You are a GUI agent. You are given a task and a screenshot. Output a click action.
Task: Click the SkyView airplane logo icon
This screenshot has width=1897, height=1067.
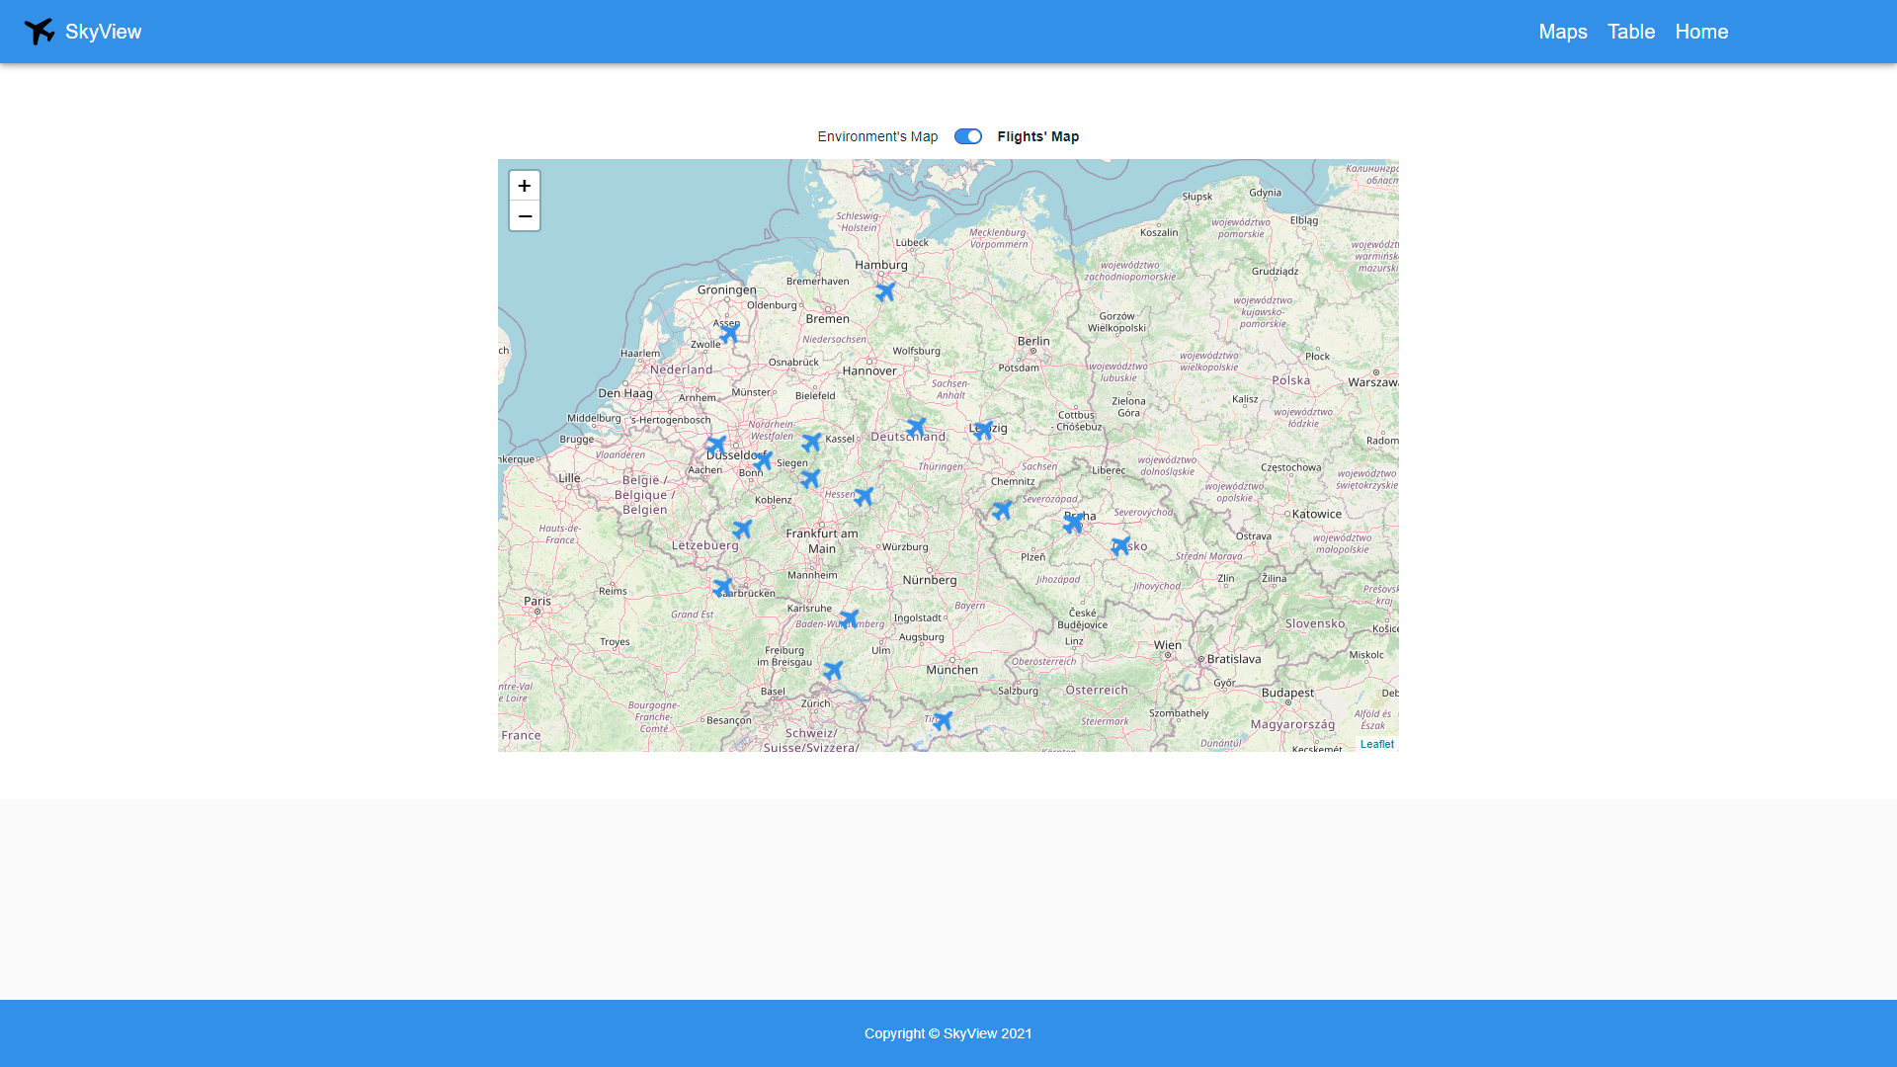[x=40, y=32]
